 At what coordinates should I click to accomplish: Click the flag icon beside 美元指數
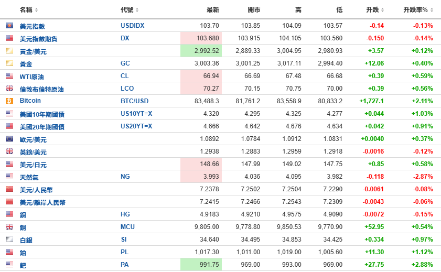pos(9,25)
